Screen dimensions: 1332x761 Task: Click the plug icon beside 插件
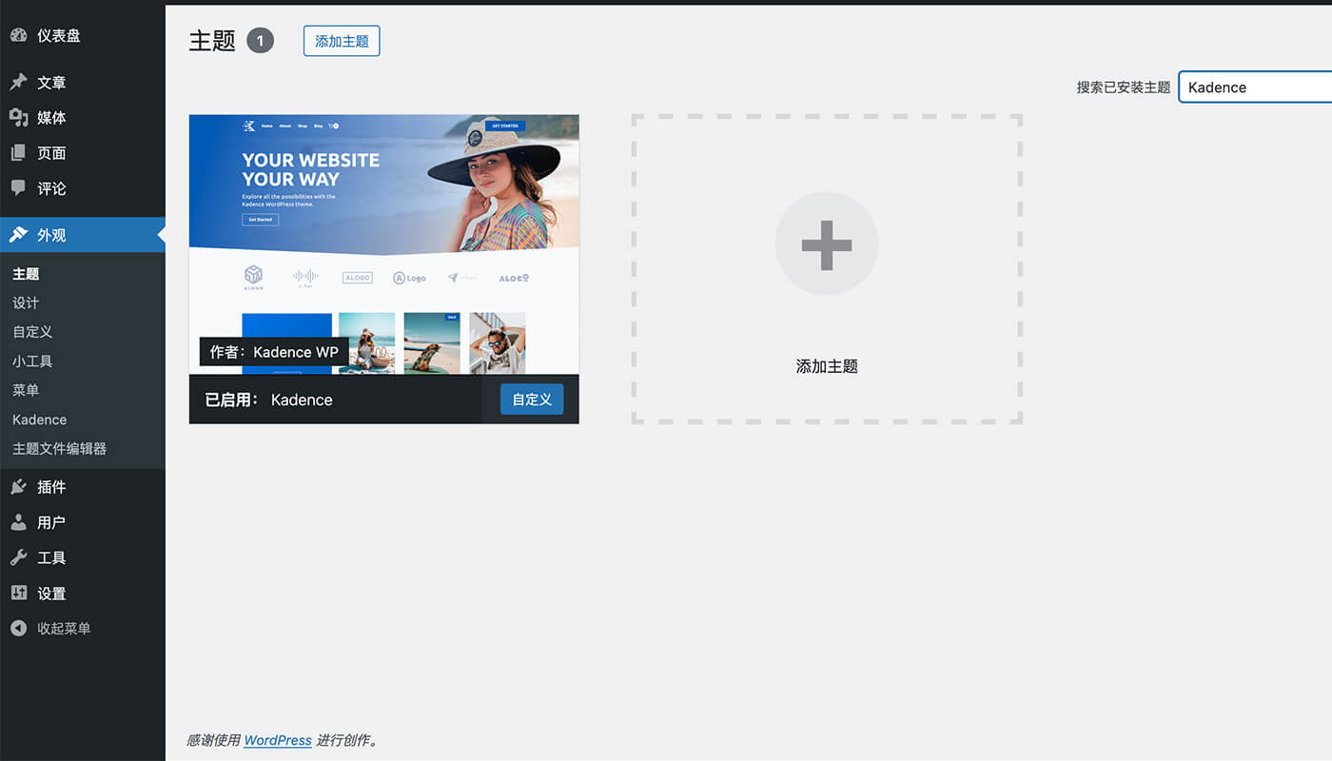[x=18, y=487]
